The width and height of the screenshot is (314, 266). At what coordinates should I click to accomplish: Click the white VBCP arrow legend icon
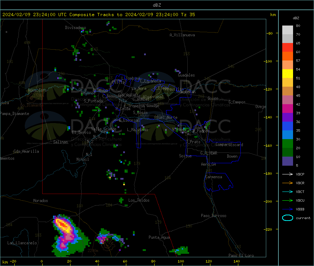(287, 174)
